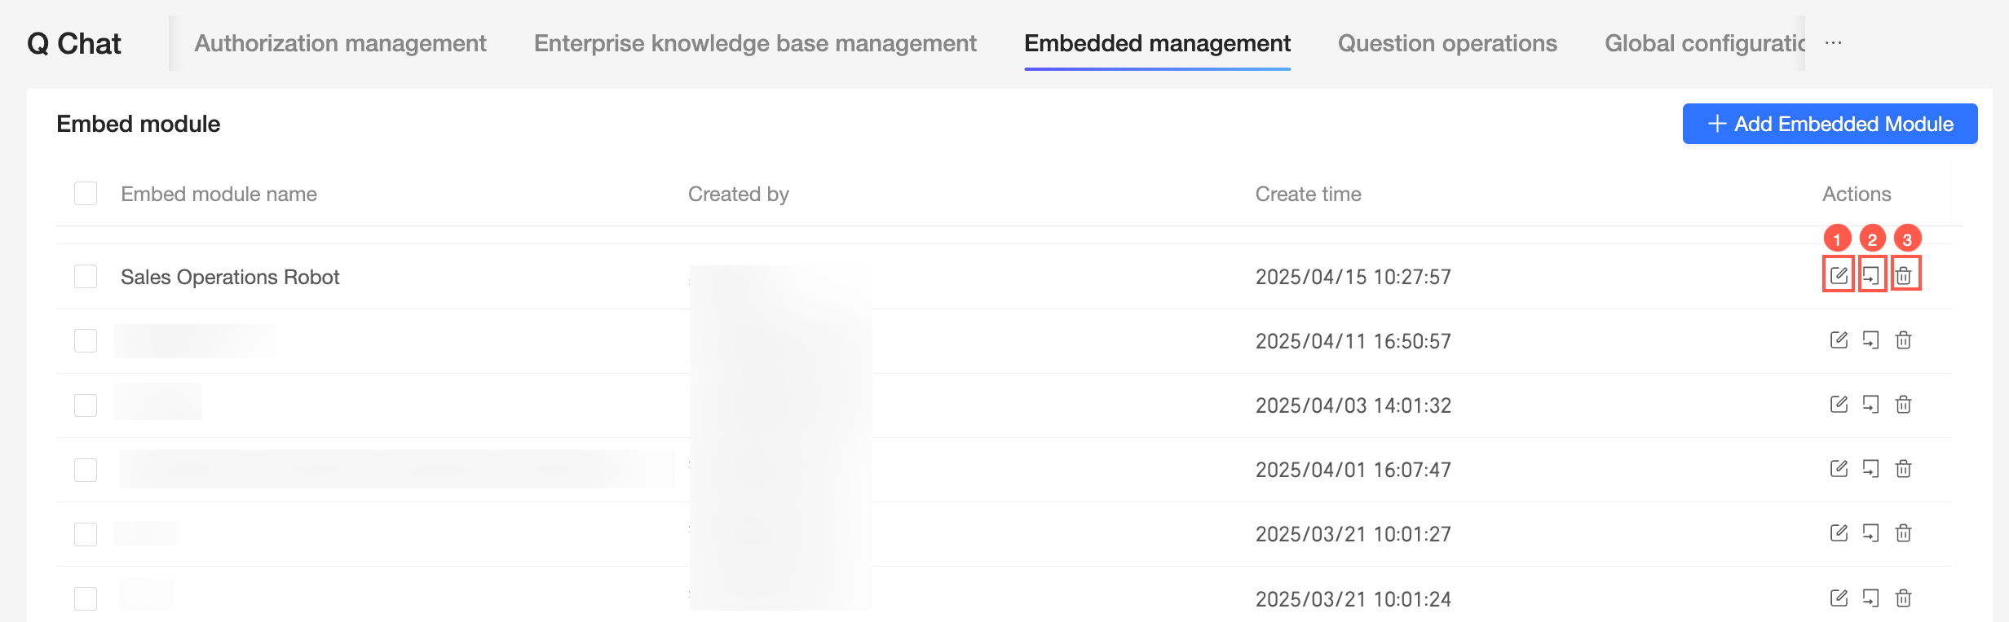The image size is (2009, 622).
Task: Open Enterprise knowledge base management tab
Action: [x=755, y=43]
